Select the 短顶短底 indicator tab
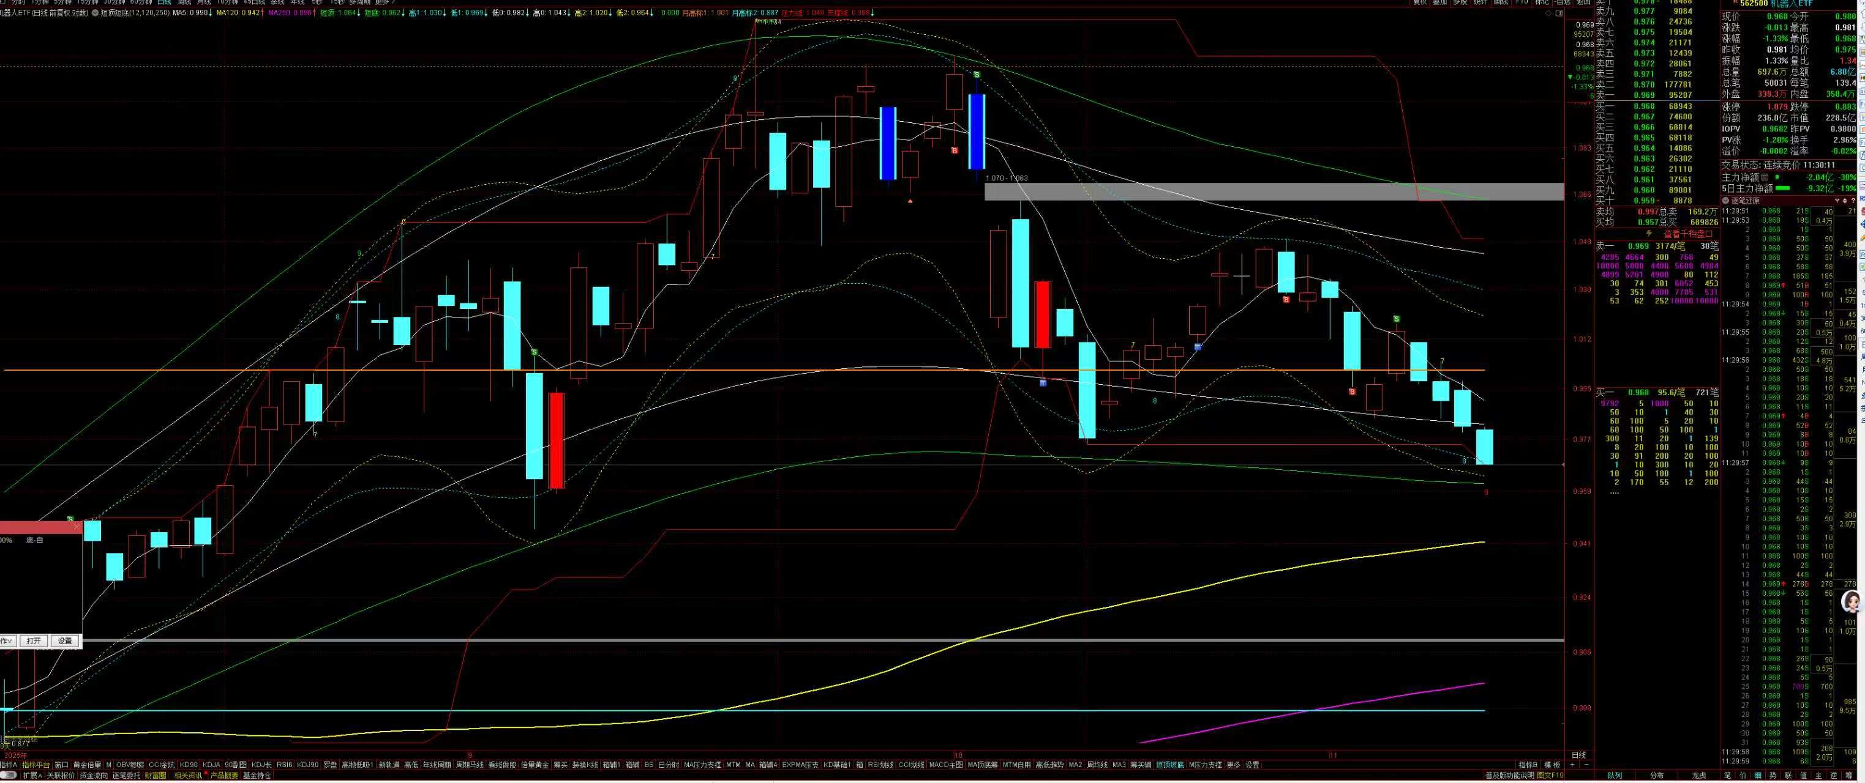The height and width of the screenshot is (783, 1865). [x=1169, y=765]
